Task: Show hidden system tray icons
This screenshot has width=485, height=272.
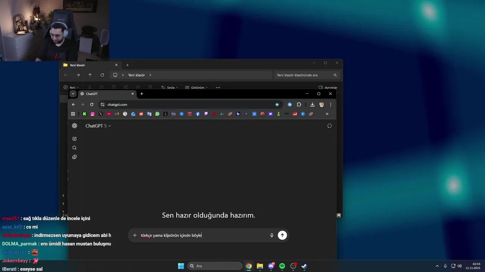Action: click(437, 266)
